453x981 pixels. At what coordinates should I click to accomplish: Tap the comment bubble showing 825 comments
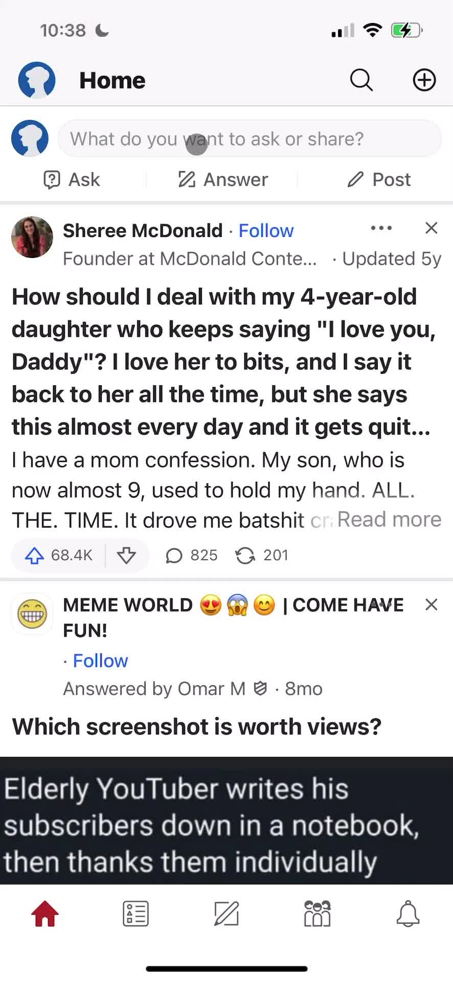(190, 555)
